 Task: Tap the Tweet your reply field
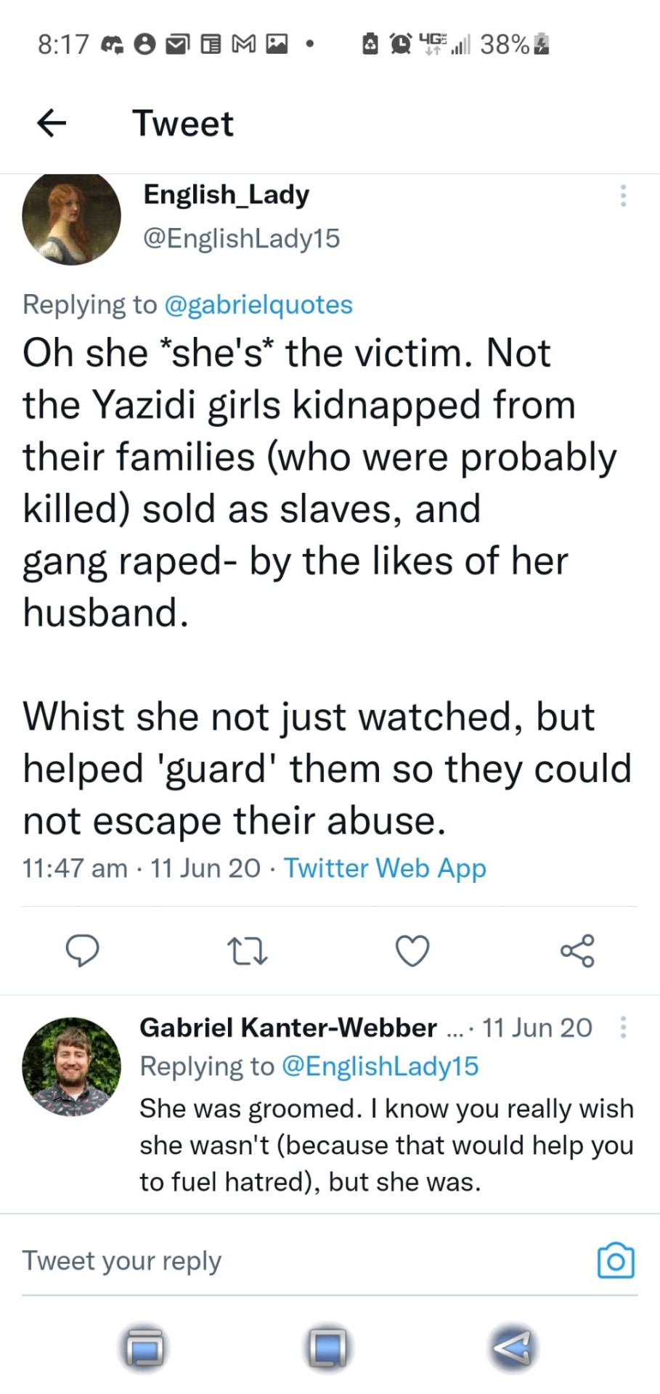pos(290,1261)
